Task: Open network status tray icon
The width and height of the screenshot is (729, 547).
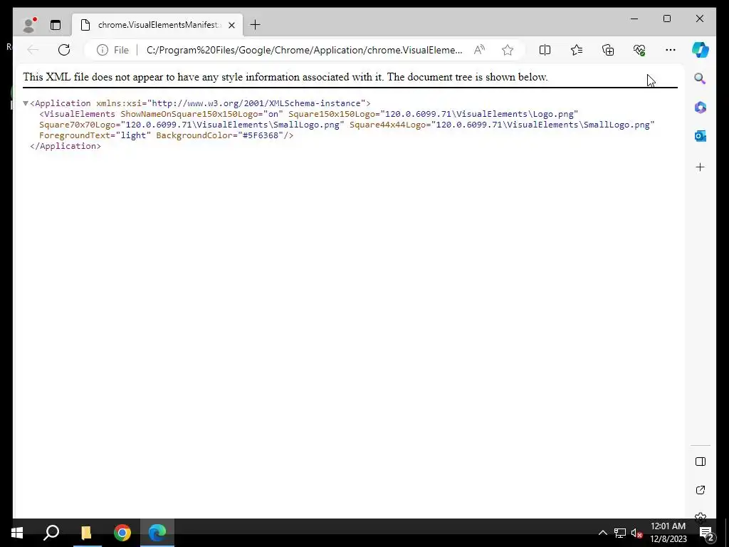Action: [x=620, y=533]
